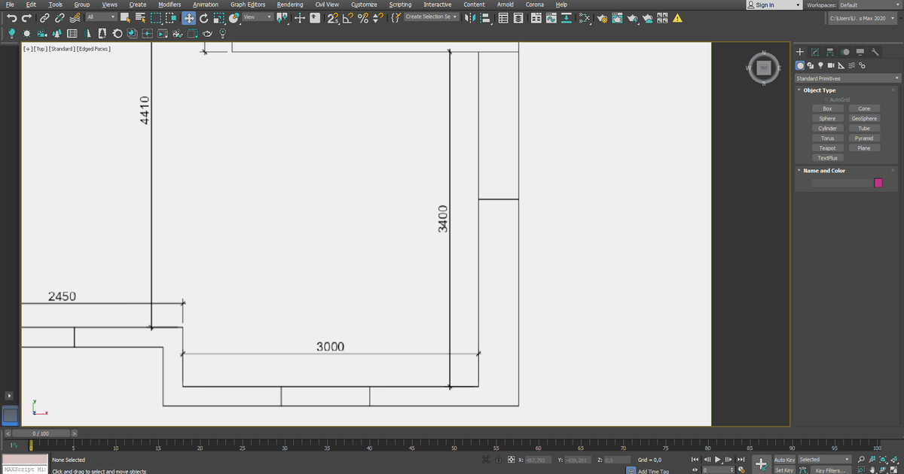The width and height of the screenshot is (904, 474).
Task: Click the object name input field
Action: click(x=841, y=183)
